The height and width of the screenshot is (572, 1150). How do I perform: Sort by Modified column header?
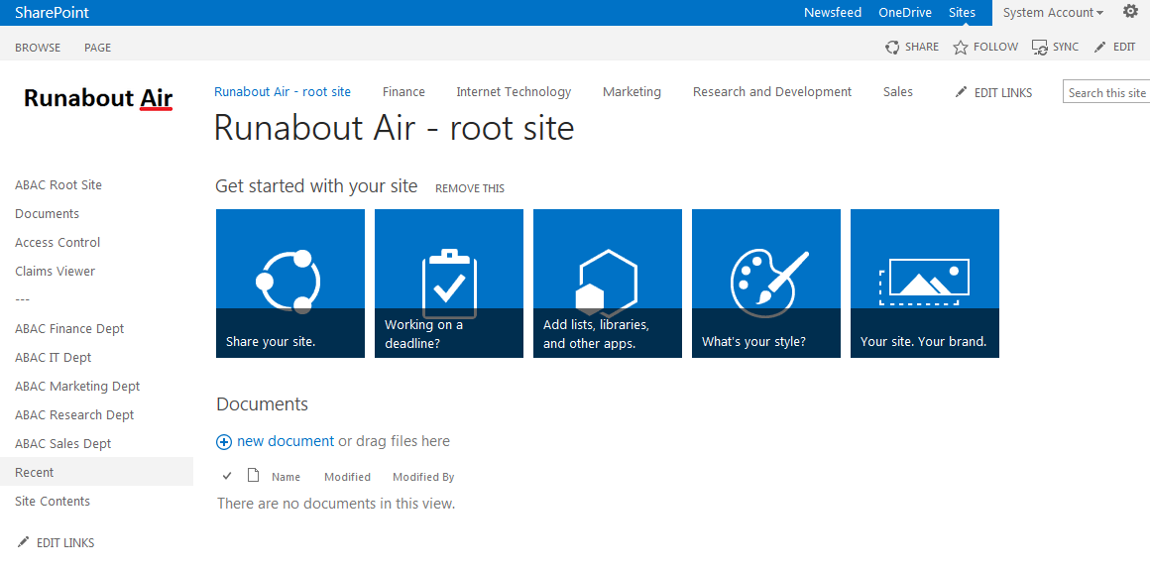347,477
